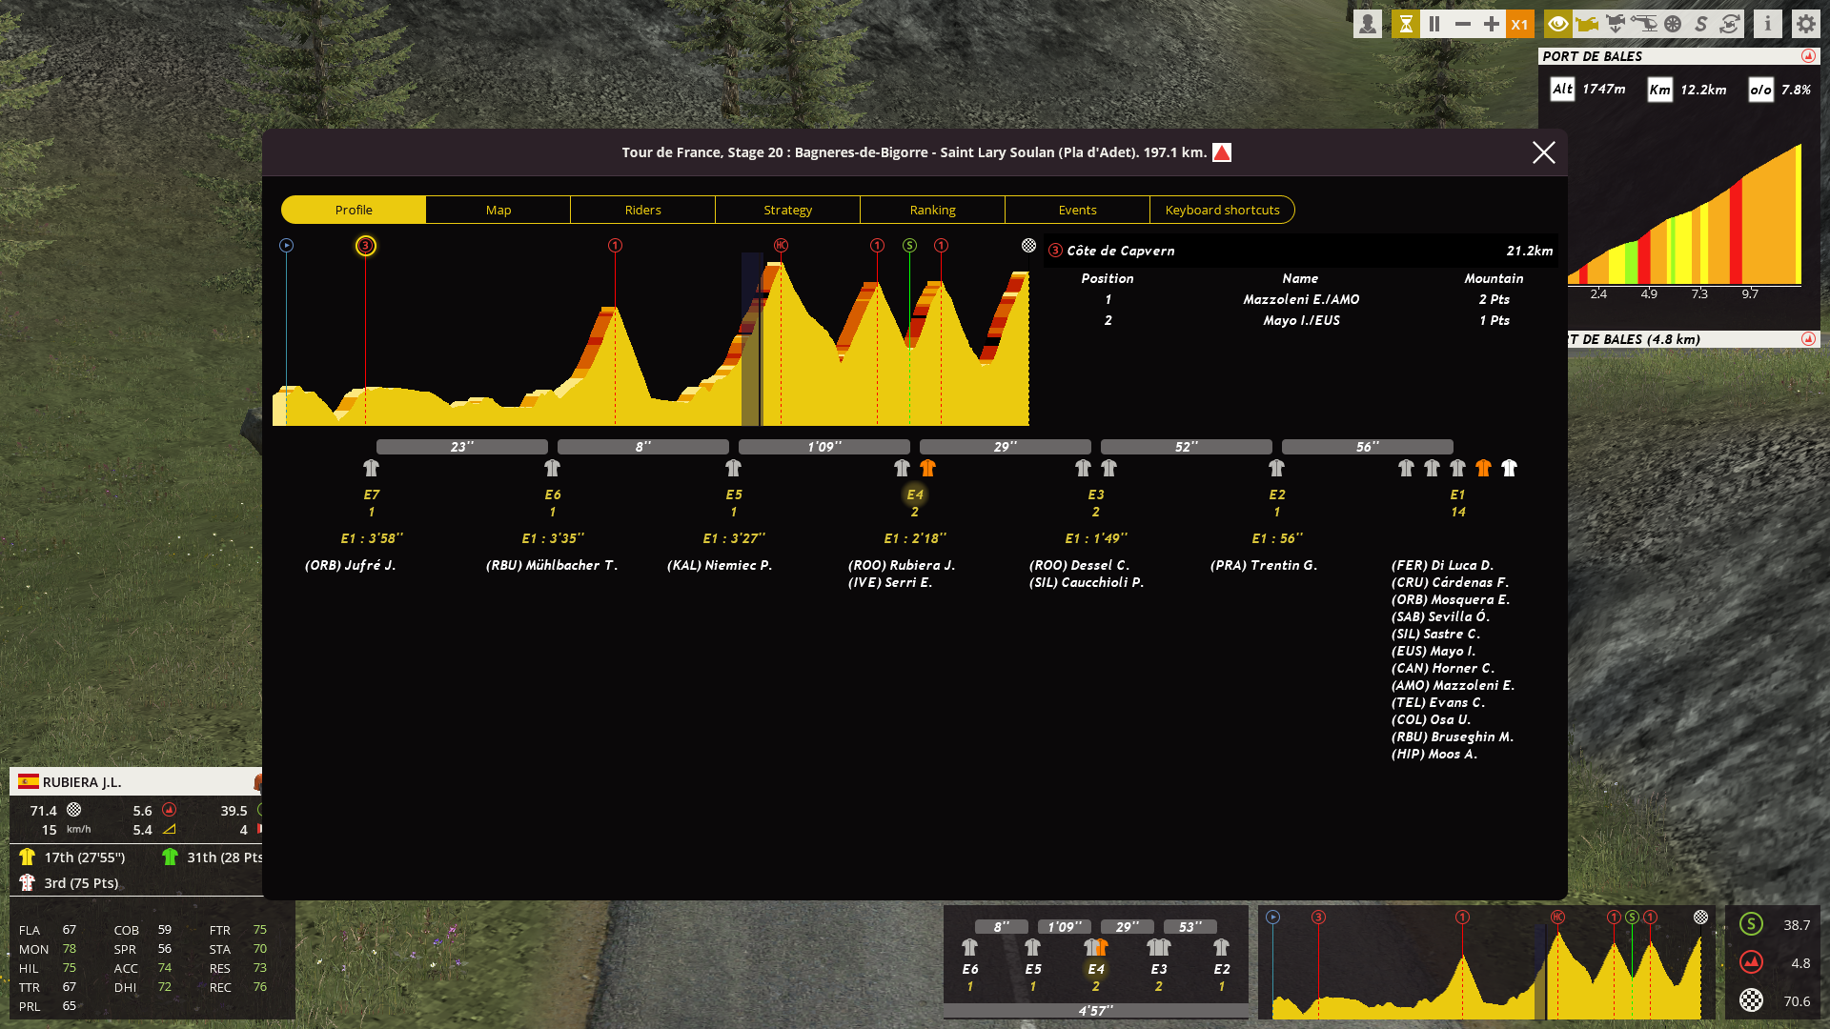Open the Events tab

[x=1078, y=210]
